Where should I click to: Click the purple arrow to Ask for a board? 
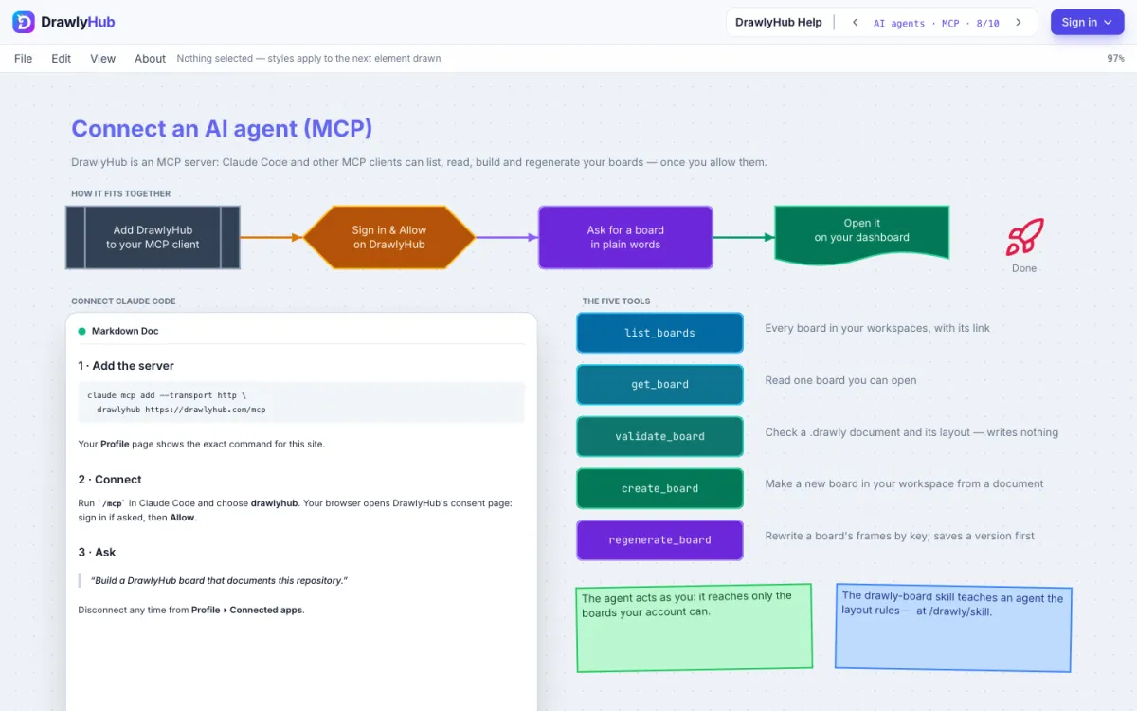[x=507, y=237]
